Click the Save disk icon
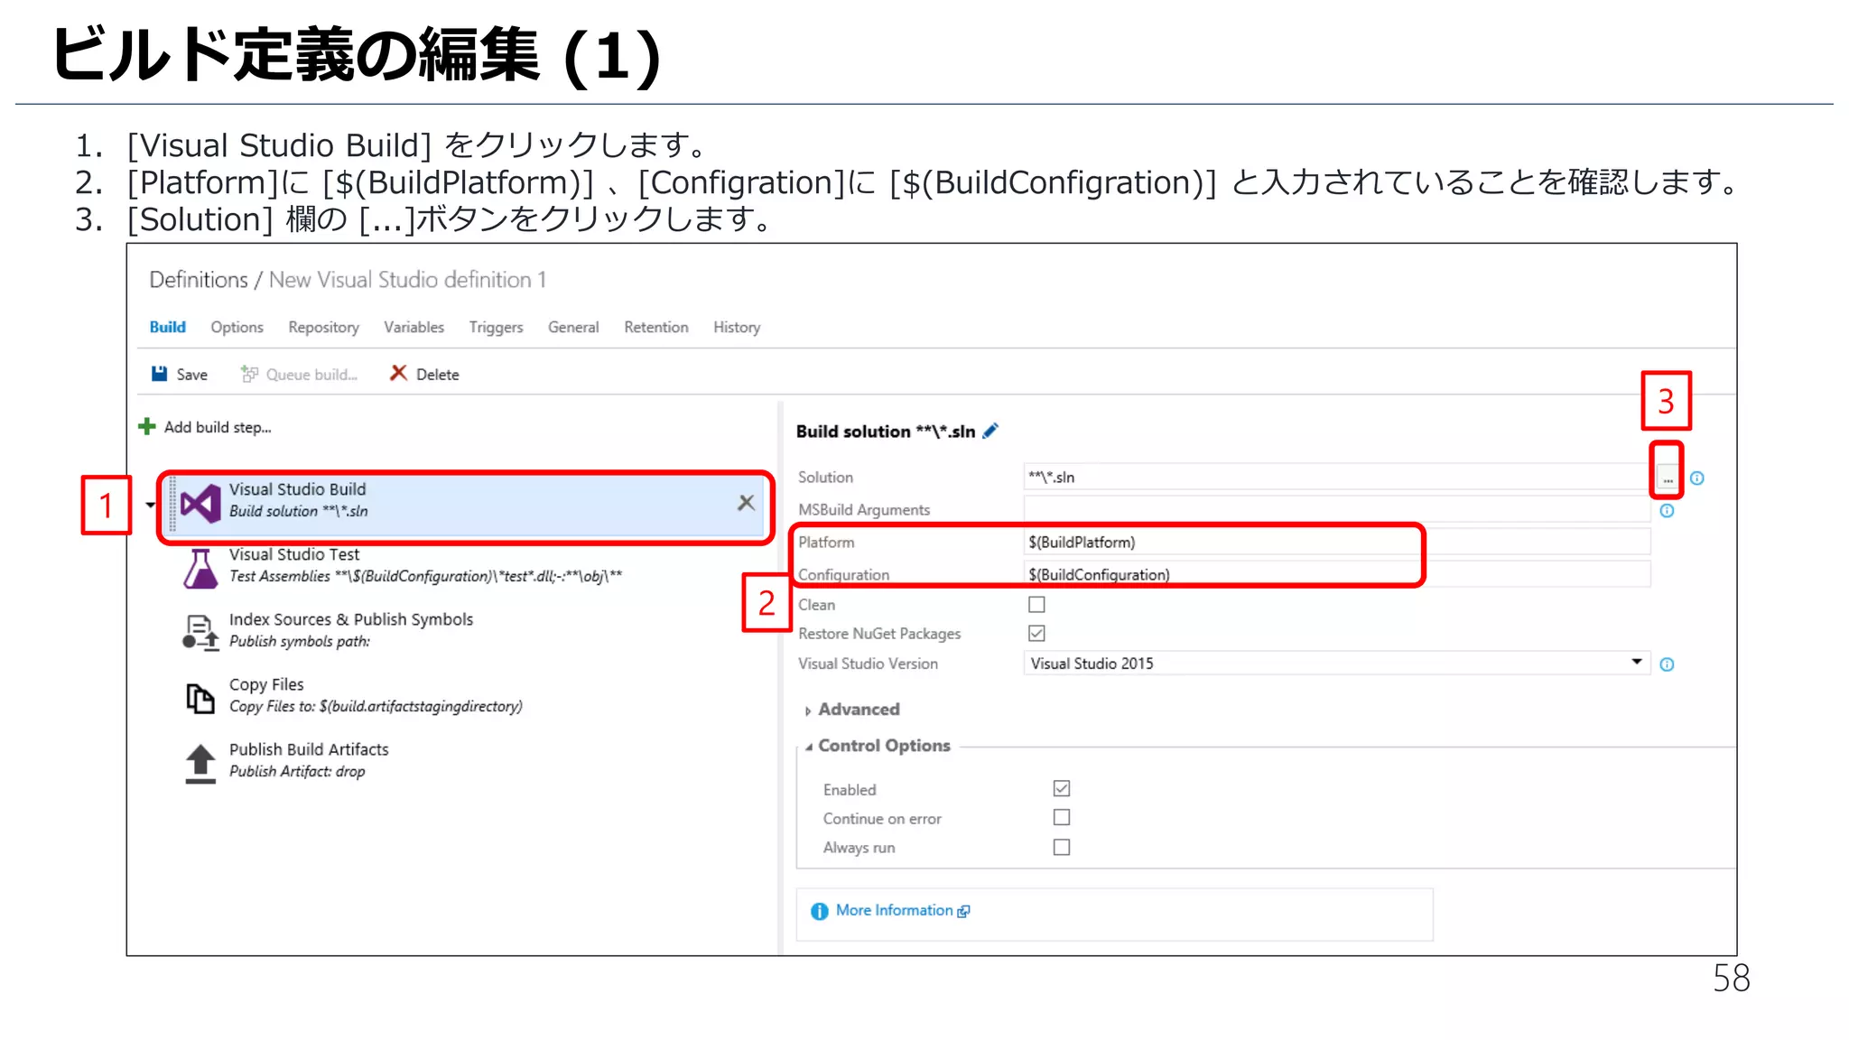 tap(159, 374)
